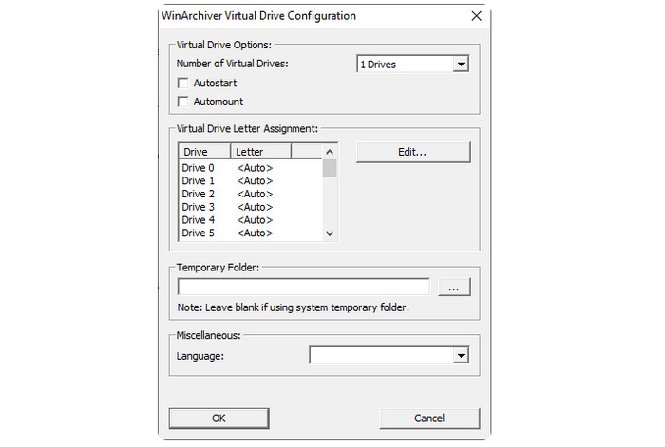Highlight Drive 4 in the list
This screenshot has height=447, width=665.
point(199,220)
